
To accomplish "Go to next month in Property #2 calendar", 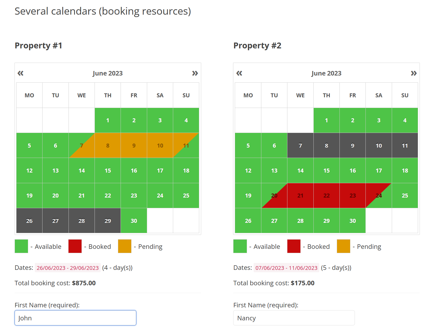I will (414, 73).
